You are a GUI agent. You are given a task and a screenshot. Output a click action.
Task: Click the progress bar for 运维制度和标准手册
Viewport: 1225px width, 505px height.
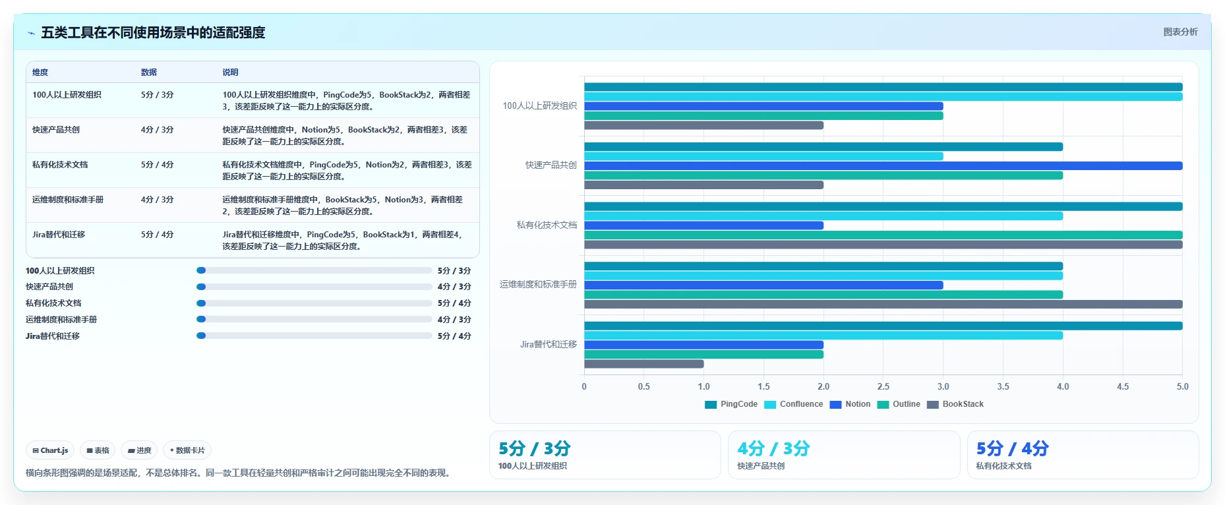tap(314, 319)
